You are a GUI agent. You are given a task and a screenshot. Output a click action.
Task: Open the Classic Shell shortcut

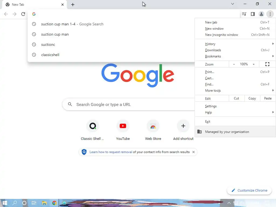92,130
